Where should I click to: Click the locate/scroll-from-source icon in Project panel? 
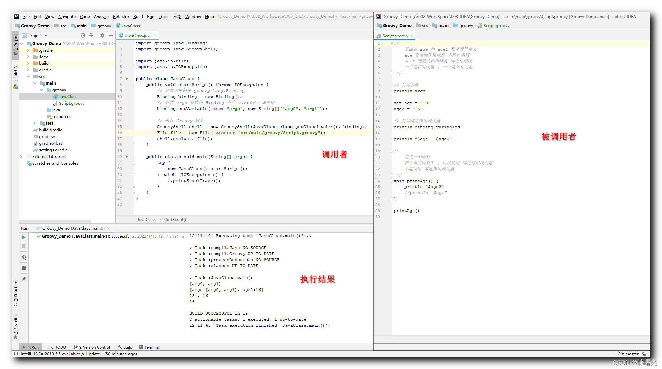coord(83,35)
